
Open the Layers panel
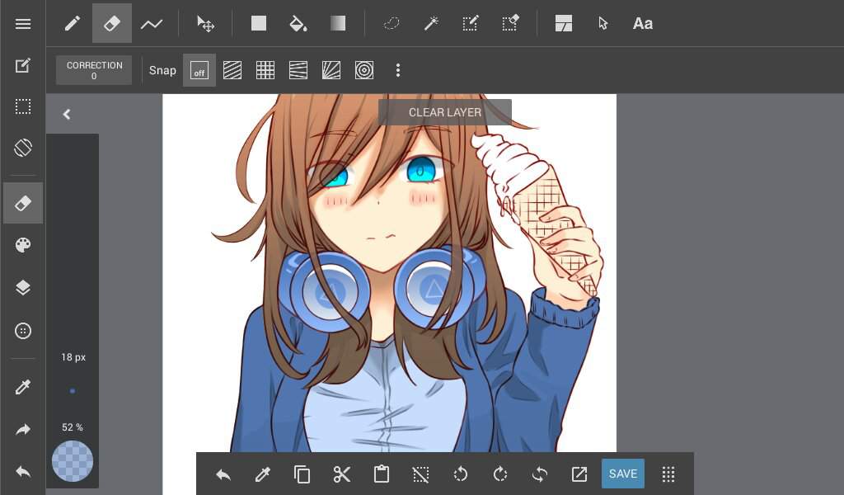point(22,288)
